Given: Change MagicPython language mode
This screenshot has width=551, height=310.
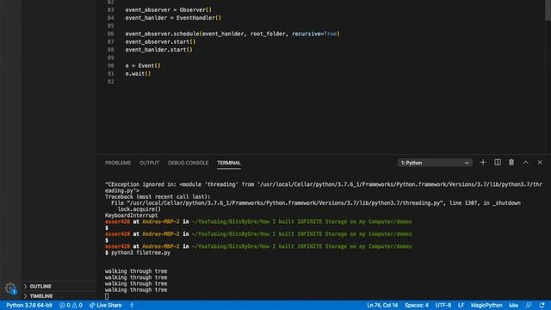Looking at the screenshot, I should point(486,305).
